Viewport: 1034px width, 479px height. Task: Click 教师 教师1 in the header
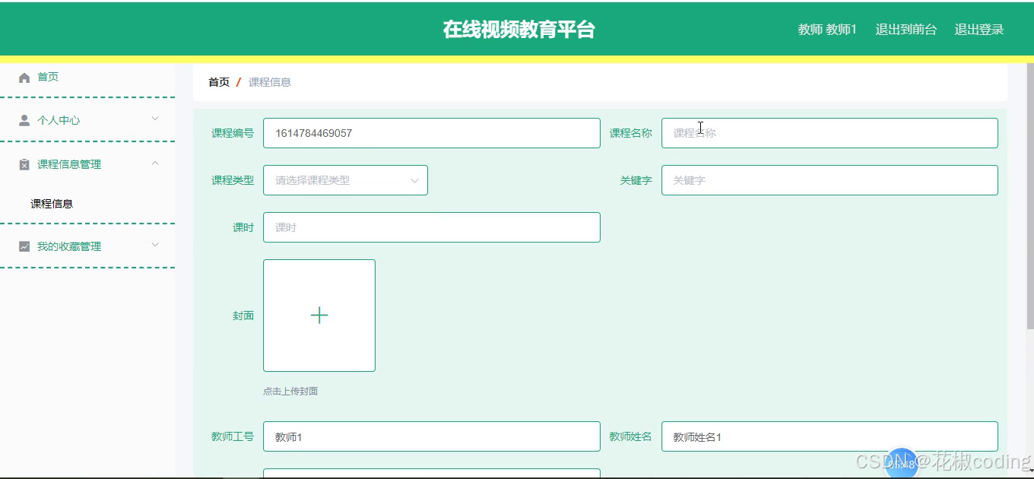click(x=827, y=30)
